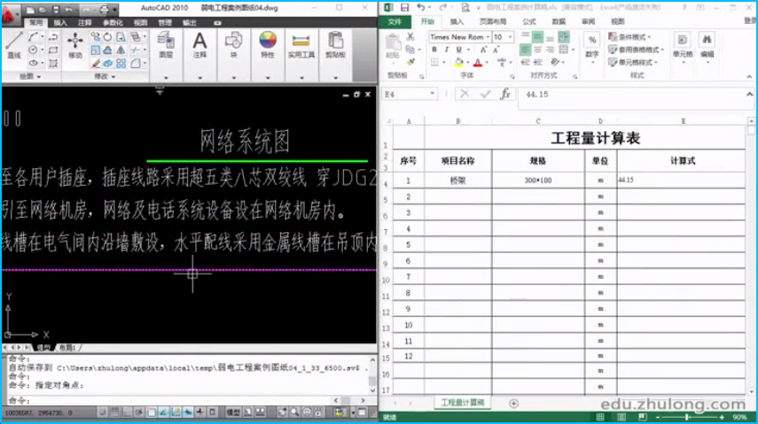Open the yellow Fill Color bucket in Excel
This screenshot has height=424, width=758.
pos(458,62)
